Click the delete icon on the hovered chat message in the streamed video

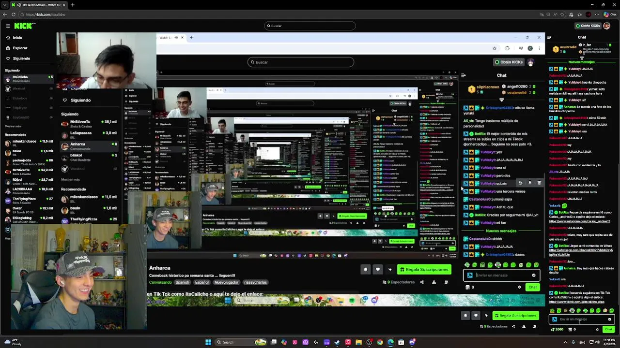pos(539,183)
